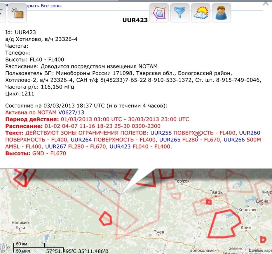The width and height of the screenshot is (272, 254).
Task: Click Конаково label on the map
Action: (x=248, y=210)
